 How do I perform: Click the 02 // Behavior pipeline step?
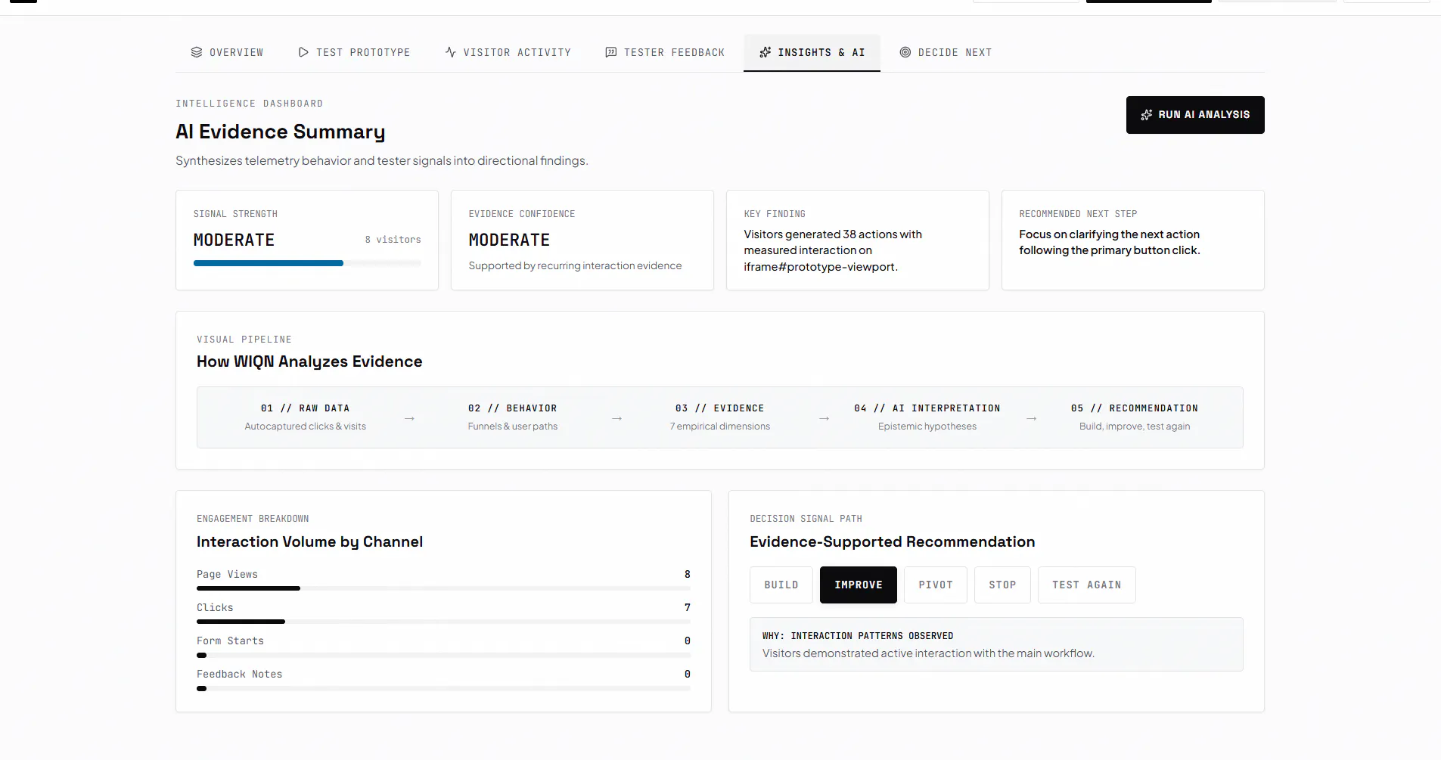click(512, 417)
